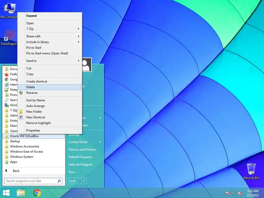
Task: Click the Apps folder icon
Action: [6, 162]
